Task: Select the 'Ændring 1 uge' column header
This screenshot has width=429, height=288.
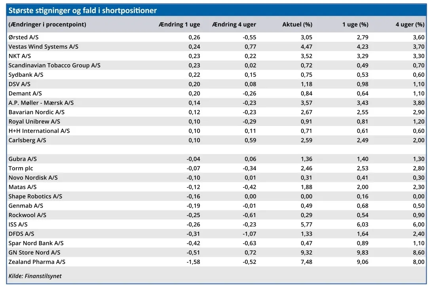Action: coord(179,25)
